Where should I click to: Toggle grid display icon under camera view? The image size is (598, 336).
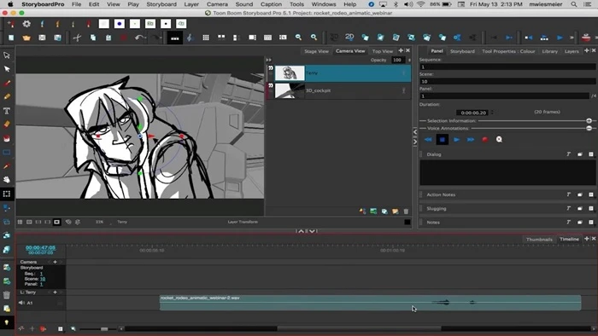(21, 222)
